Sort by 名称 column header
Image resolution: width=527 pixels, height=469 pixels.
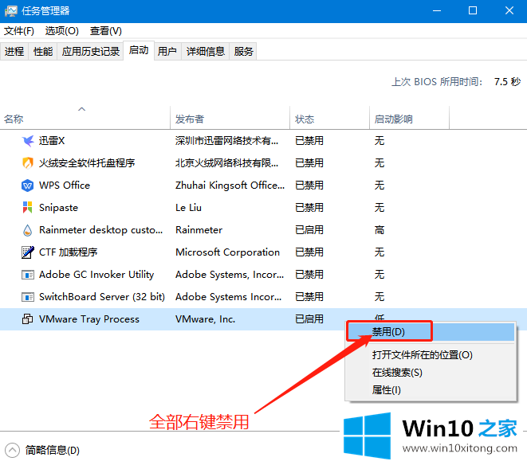point(85,119)
